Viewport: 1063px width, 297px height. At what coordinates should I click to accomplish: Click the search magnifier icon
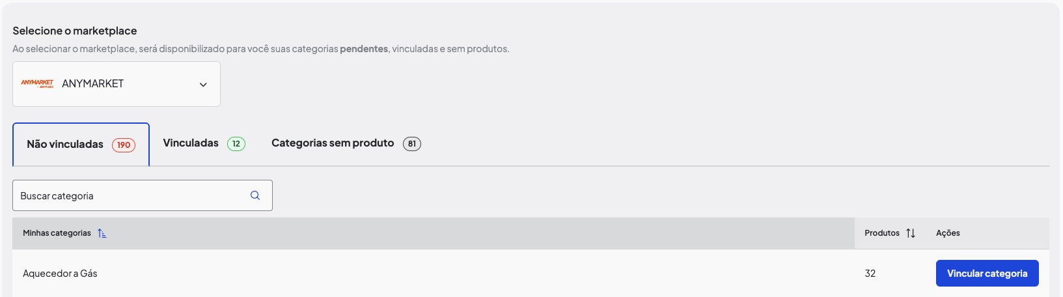coord(255,195)
